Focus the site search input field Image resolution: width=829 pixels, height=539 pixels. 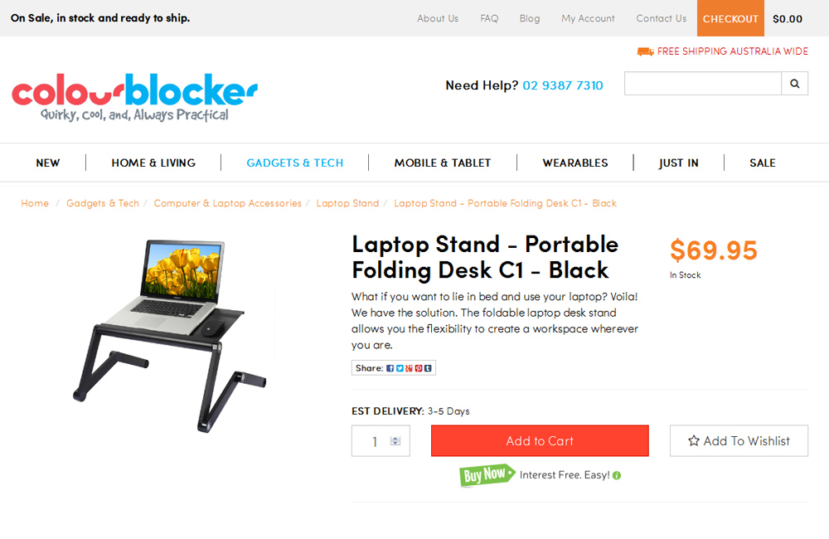click(x=703, y=84)
